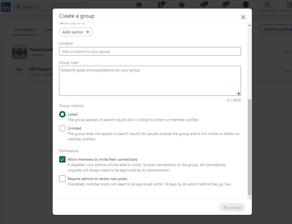This screenshot has width=292, height=224.
Task: Click the To create button
Action: pos(232,207)
